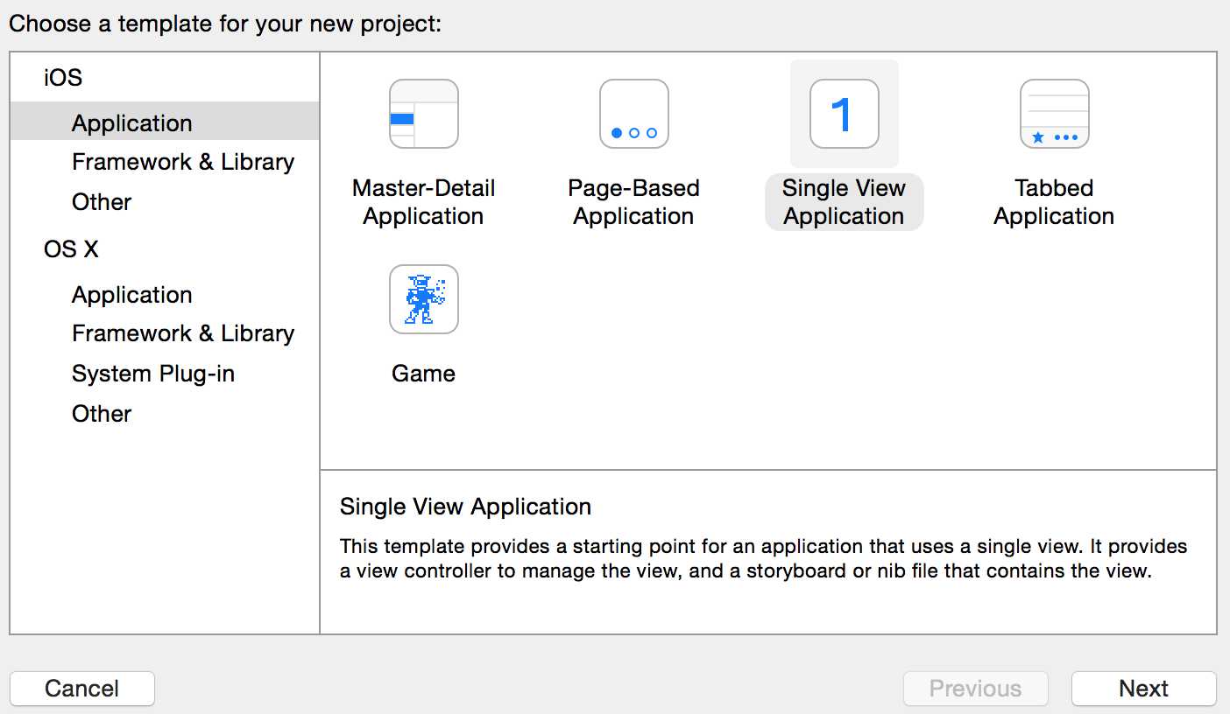Click the Single View Application label
This screenshot has width=1230, height=714.
click(844, 202)
